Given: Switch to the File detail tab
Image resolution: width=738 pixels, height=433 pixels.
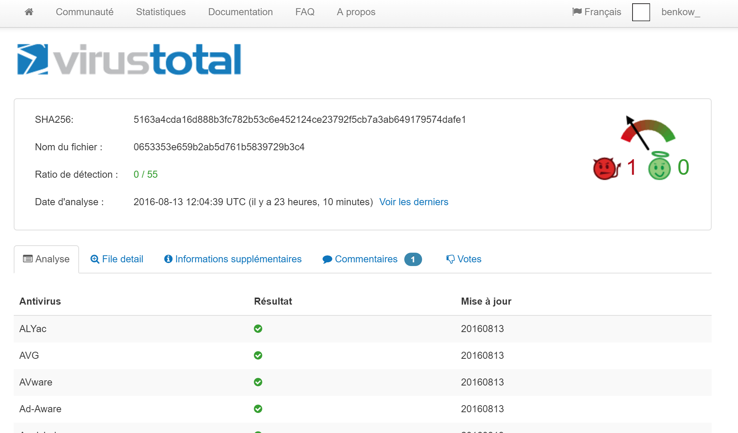Looking at the screenshot, I should [x=117, y=259].
